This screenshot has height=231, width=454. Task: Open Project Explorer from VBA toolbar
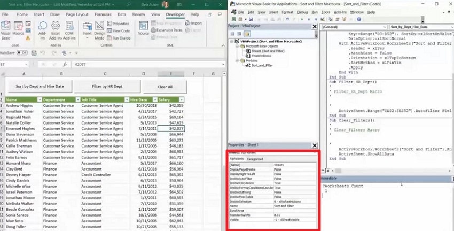point(331,19)
